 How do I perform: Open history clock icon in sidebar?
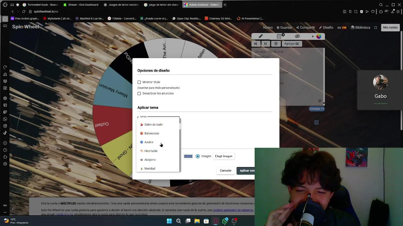coord(5,150)
